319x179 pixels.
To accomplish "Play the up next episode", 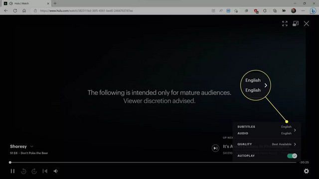I will pyautogui.click(x=215, y=148).
